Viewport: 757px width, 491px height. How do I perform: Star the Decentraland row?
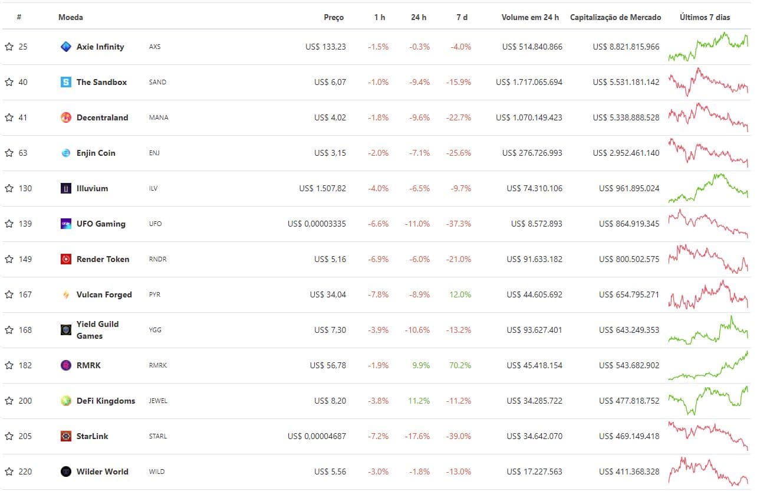(x=9, y=117)
